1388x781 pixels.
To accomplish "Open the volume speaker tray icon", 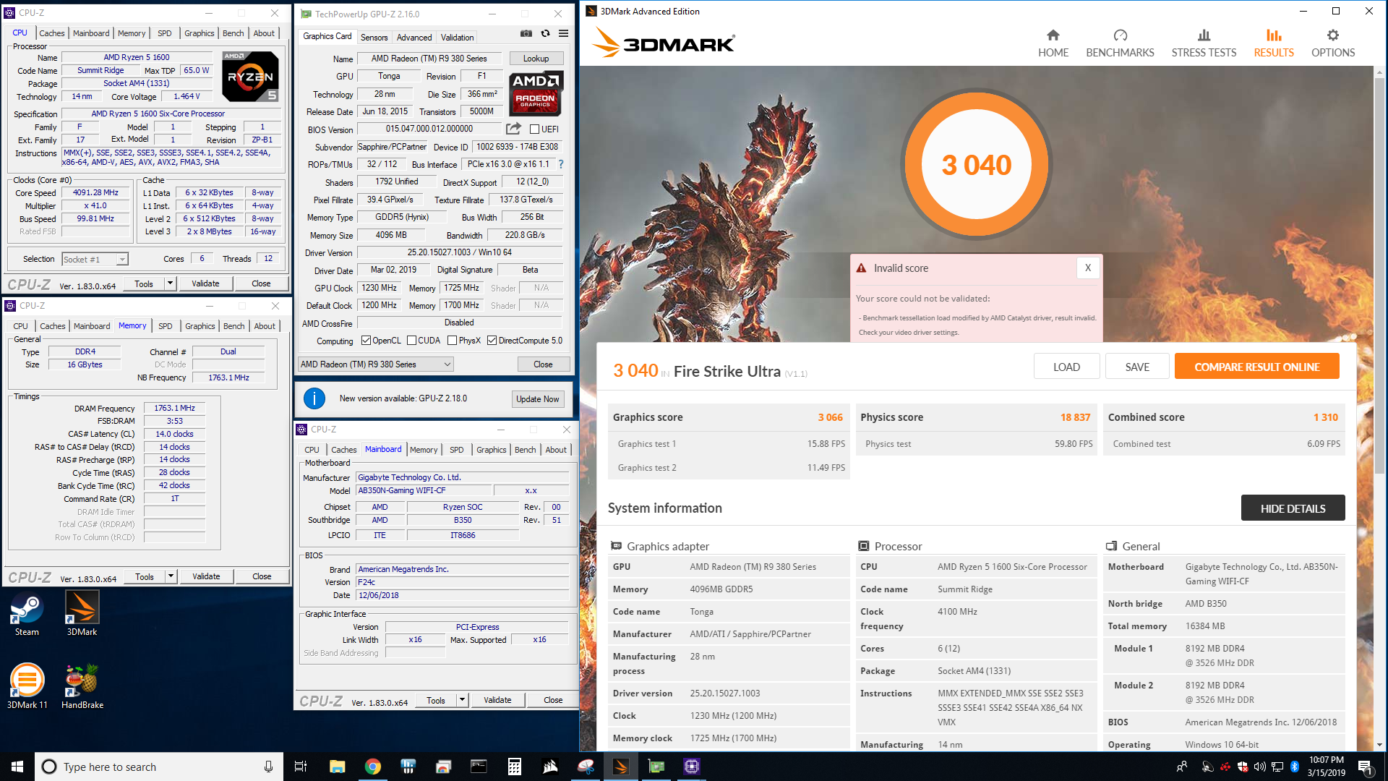I will (1259, 767).
